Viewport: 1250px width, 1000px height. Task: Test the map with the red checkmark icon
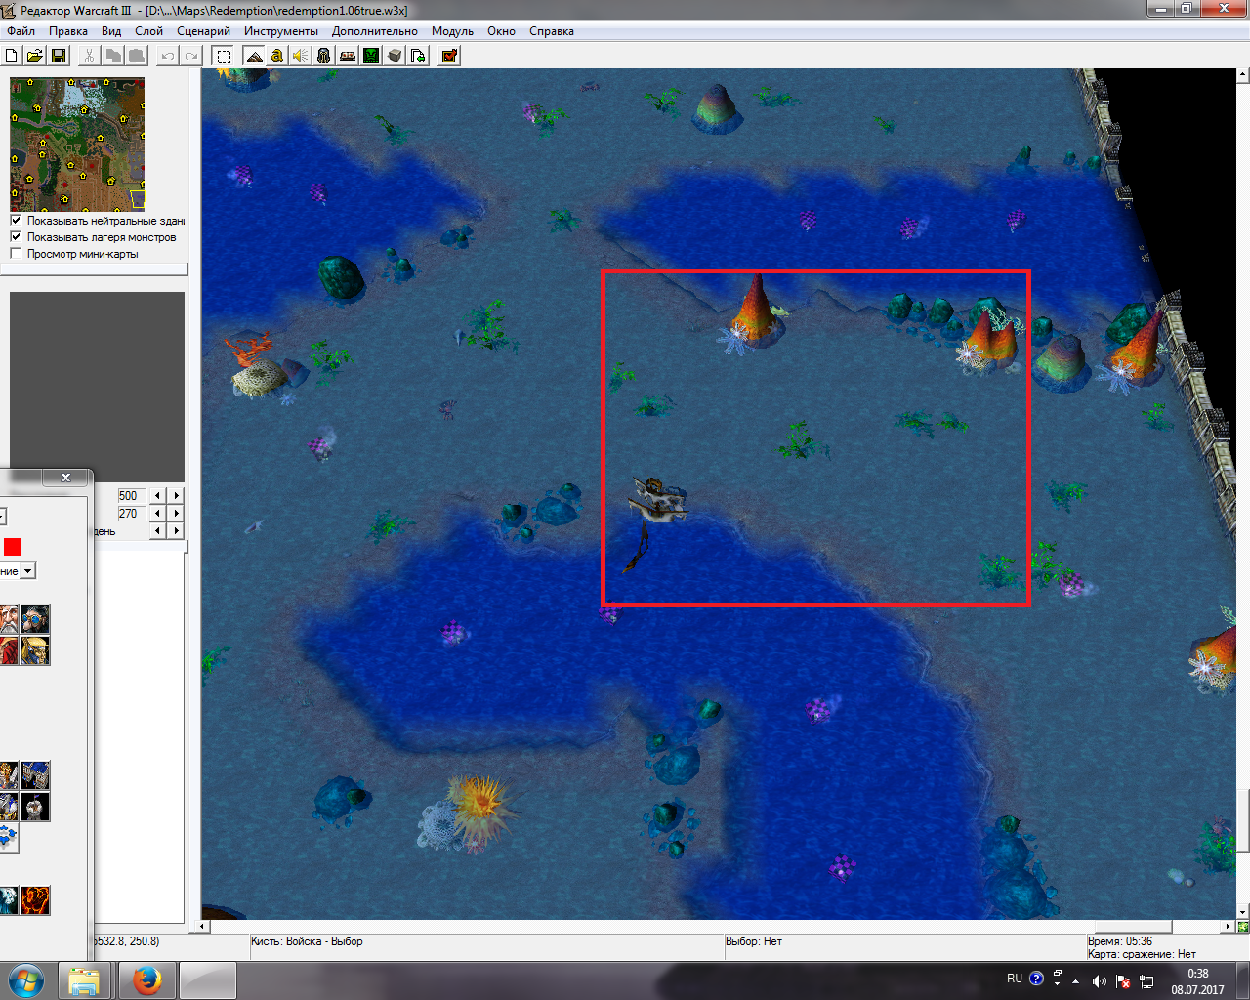pyautogui.click(x=449, y=56)
